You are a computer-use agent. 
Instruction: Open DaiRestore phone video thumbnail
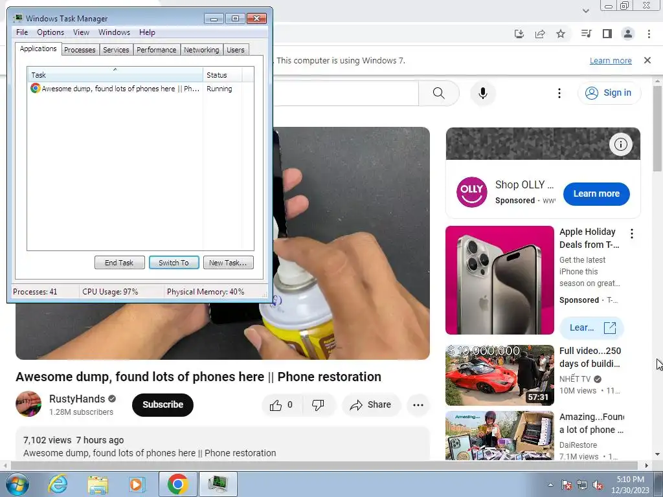(x=500, y=436)
